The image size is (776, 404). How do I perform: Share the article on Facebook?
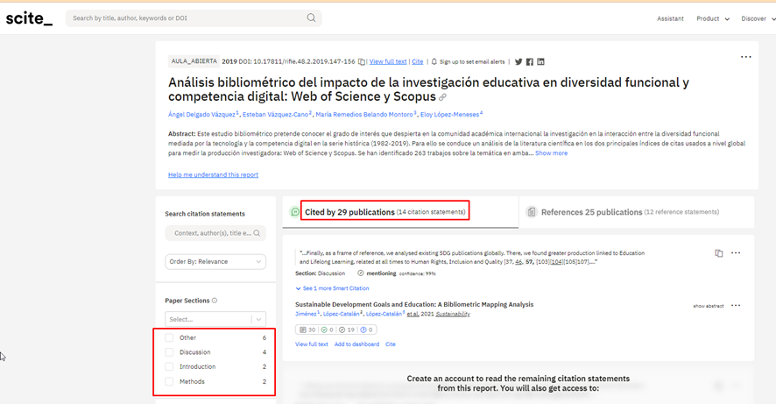[530, 62]
